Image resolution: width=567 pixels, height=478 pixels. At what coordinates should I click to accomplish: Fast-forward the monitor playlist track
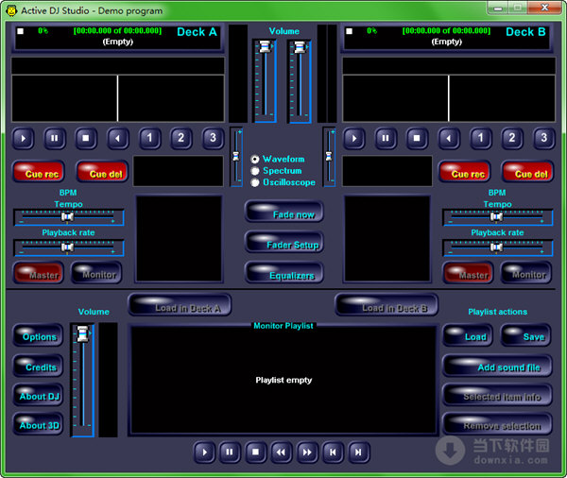[307, 452]
